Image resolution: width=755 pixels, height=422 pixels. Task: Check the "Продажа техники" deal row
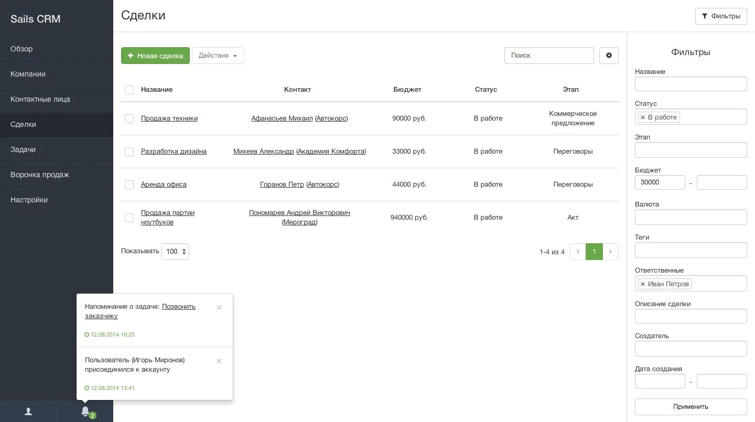point(130,119)
